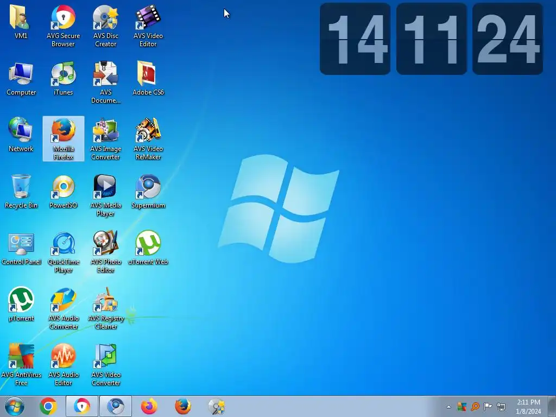The width and height of the screenshot is (556, 417).
Task: Switch to Supermium taskbar button
Action: (116, 406)
